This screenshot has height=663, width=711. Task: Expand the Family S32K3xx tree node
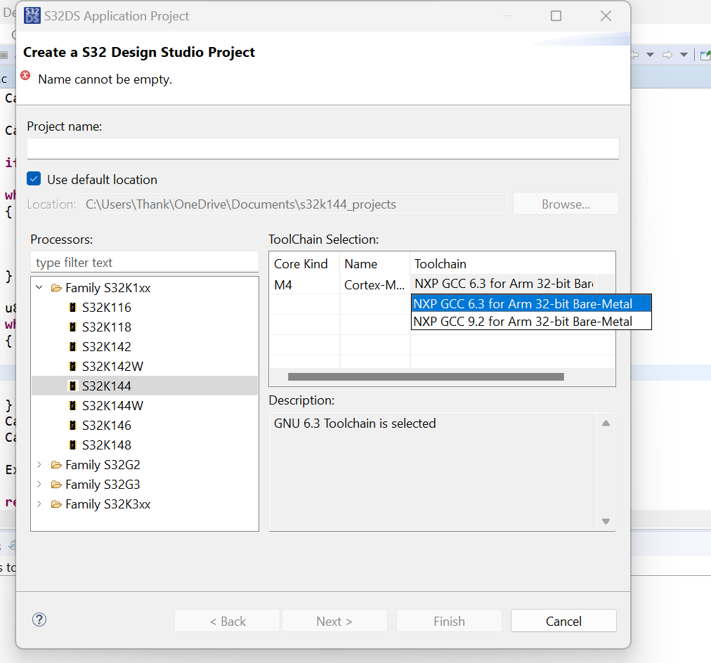click(40, 504)
